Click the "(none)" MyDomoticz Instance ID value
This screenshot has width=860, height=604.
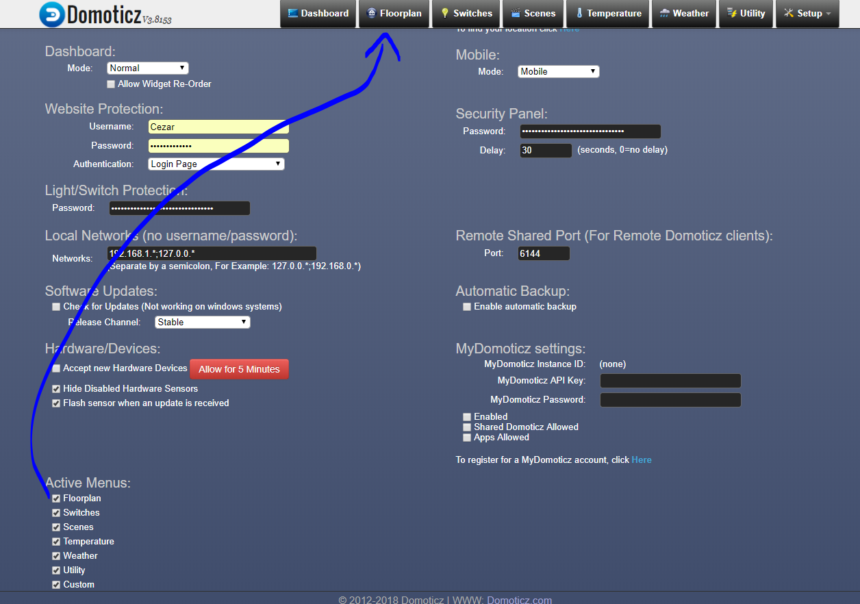[613, 364]
